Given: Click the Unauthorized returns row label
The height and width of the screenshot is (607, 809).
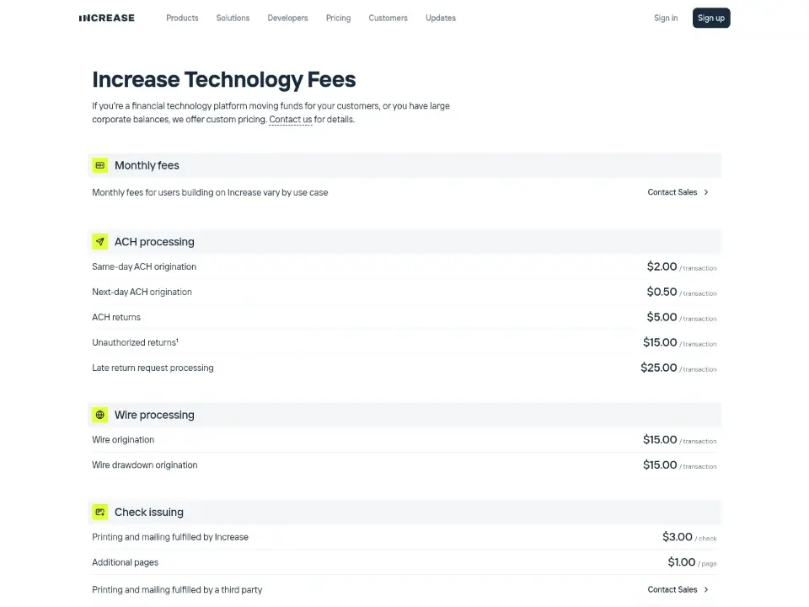Looking at the screenshot, I should point(135,343).
